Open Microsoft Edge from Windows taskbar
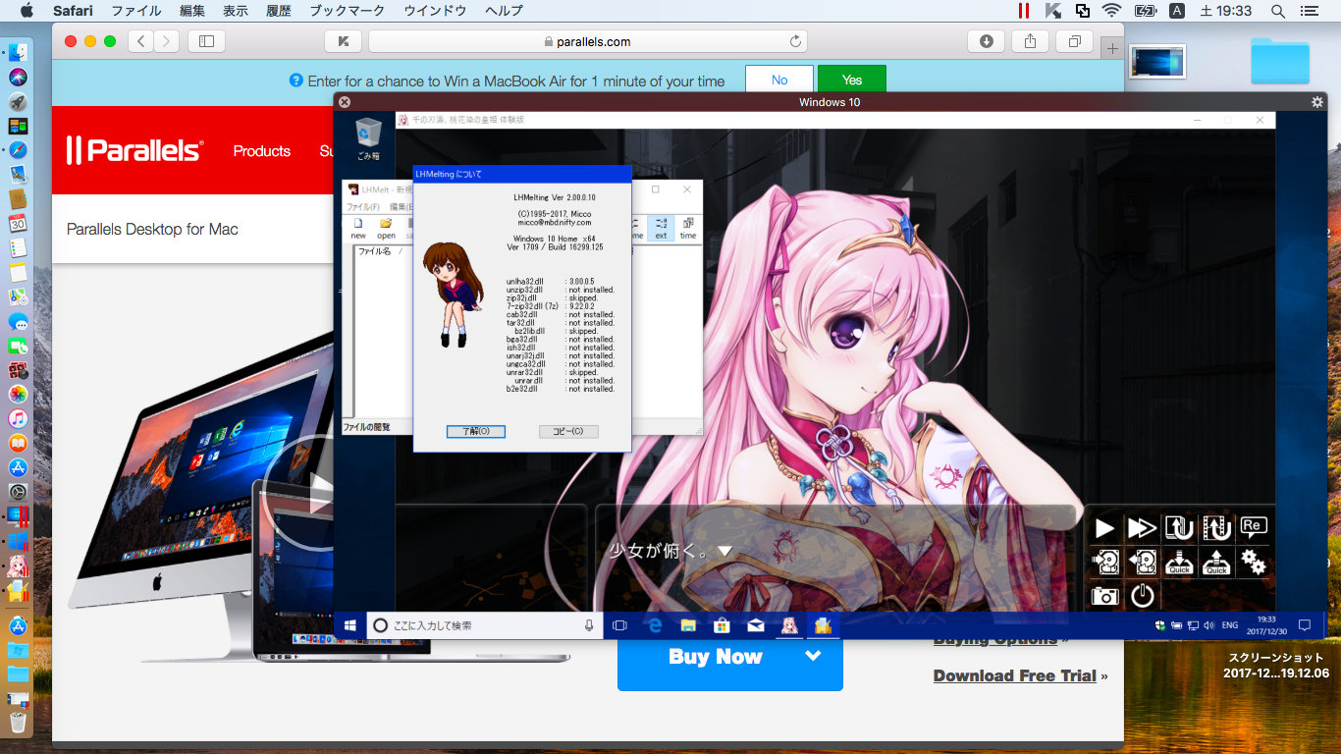 pyautogui.click(x=655, y=625)
